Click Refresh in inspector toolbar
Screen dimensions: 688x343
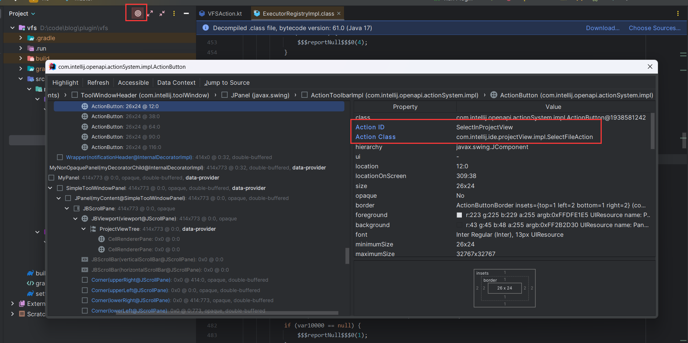tap(98, 82)
